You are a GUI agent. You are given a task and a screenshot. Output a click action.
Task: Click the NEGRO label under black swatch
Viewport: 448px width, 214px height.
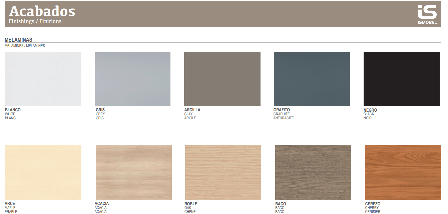click(x=370, y=110)
